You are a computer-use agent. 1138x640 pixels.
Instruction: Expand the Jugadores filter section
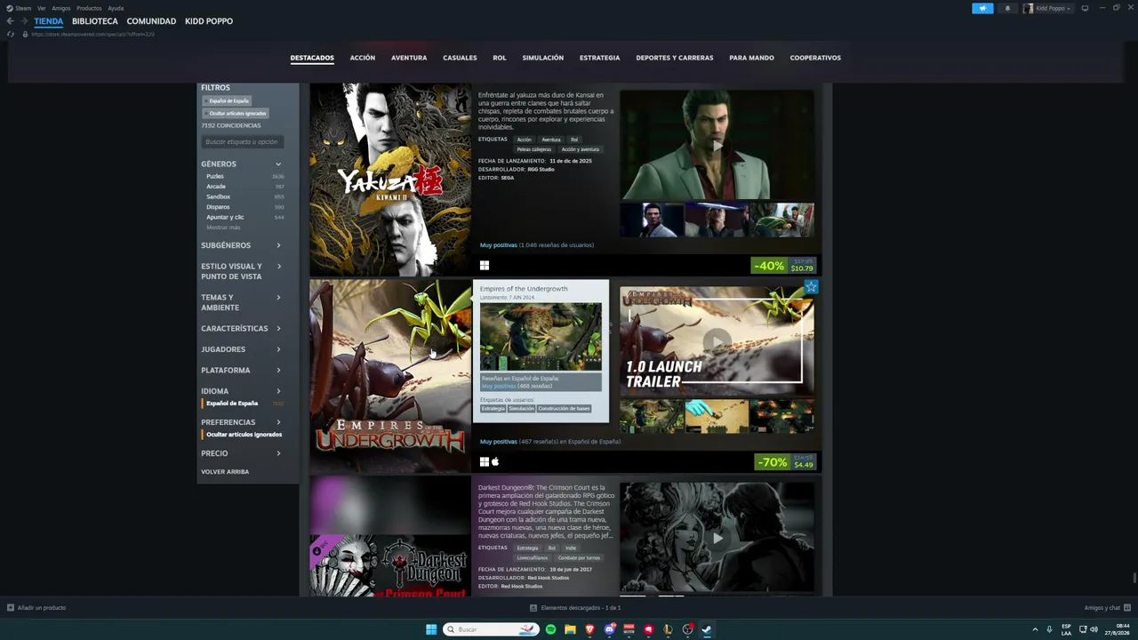point(242,349)
